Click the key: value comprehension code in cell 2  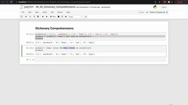click(63, 48)
